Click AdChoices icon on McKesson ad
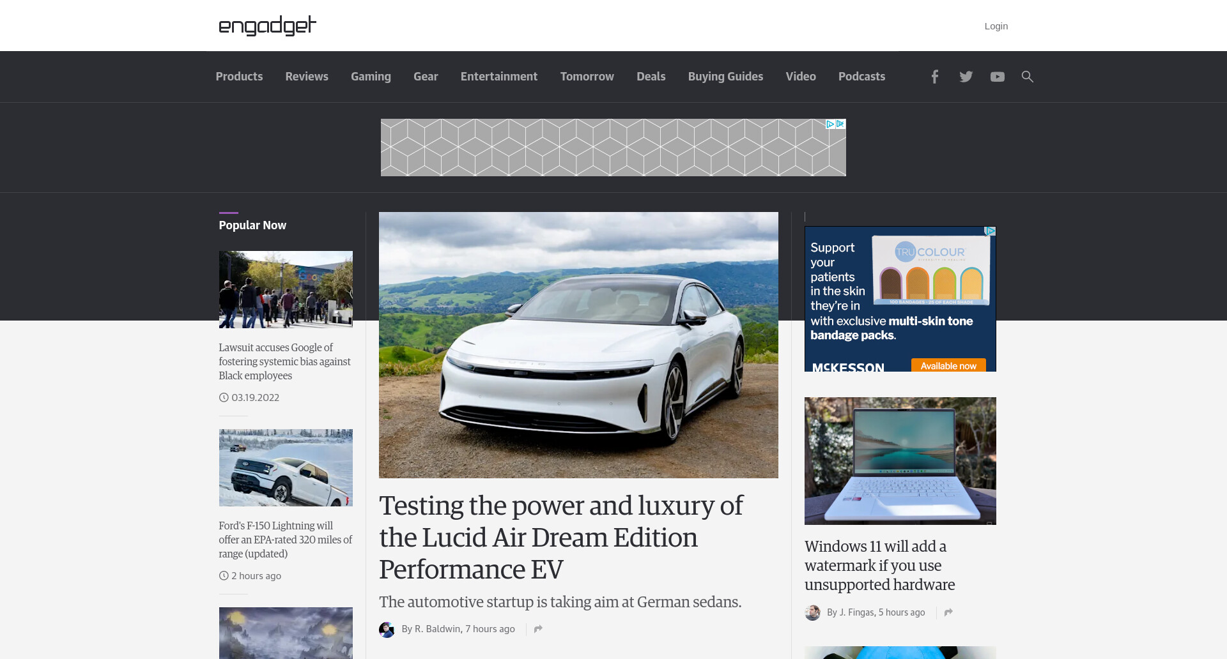The width and height of the screenshot is (1227, 659). pyautogui.click(x=990, y=231)
